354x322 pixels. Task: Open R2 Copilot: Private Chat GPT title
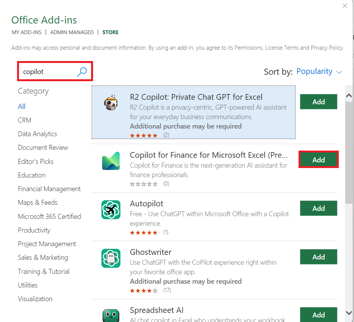pyautogui.click(x=196, y=97)
